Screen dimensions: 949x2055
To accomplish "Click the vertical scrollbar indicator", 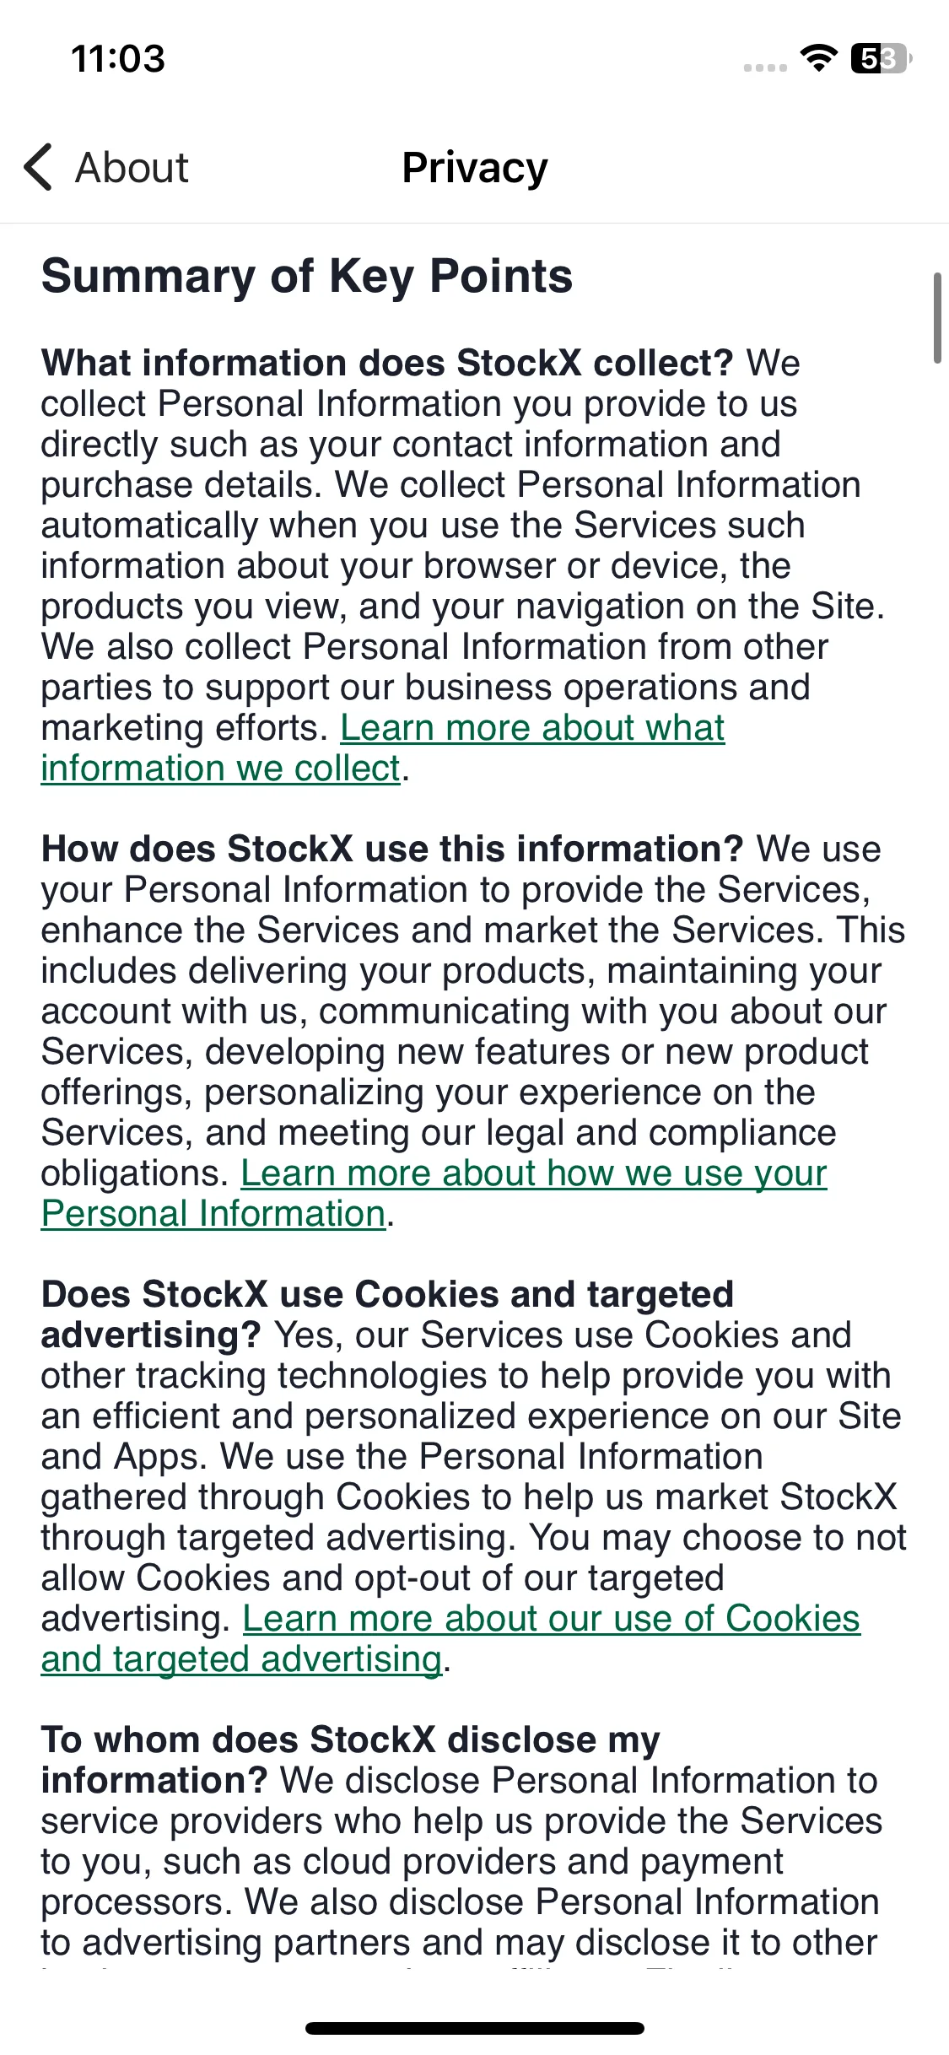I will click(x=937, y=318).
